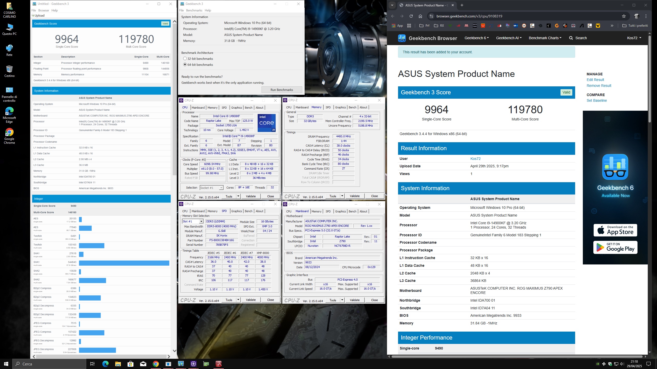The image size is (657, 369).
Task: Select the 64-bit benchmarks radio button
Action: pos(185,65)
